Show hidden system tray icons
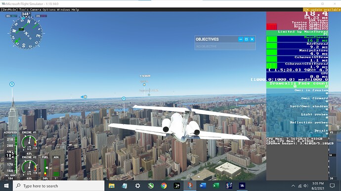Viewport: 341px width, 191px height. (293, 186)
